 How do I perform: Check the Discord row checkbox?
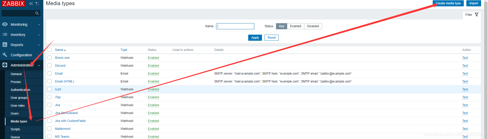pos(49,65)
